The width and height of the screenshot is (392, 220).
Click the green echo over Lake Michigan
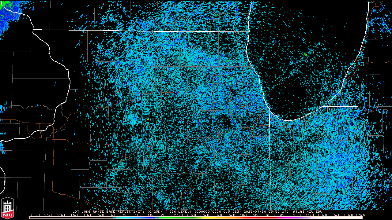click(305, 54)
